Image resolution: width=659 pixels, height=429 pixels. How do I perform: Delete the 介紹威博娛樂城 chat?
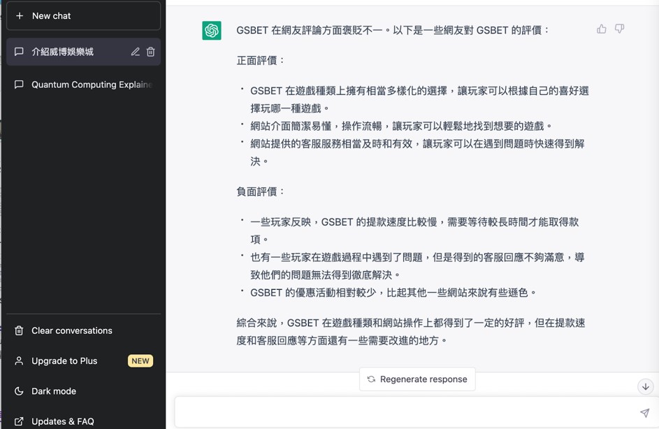click(150, 52)
